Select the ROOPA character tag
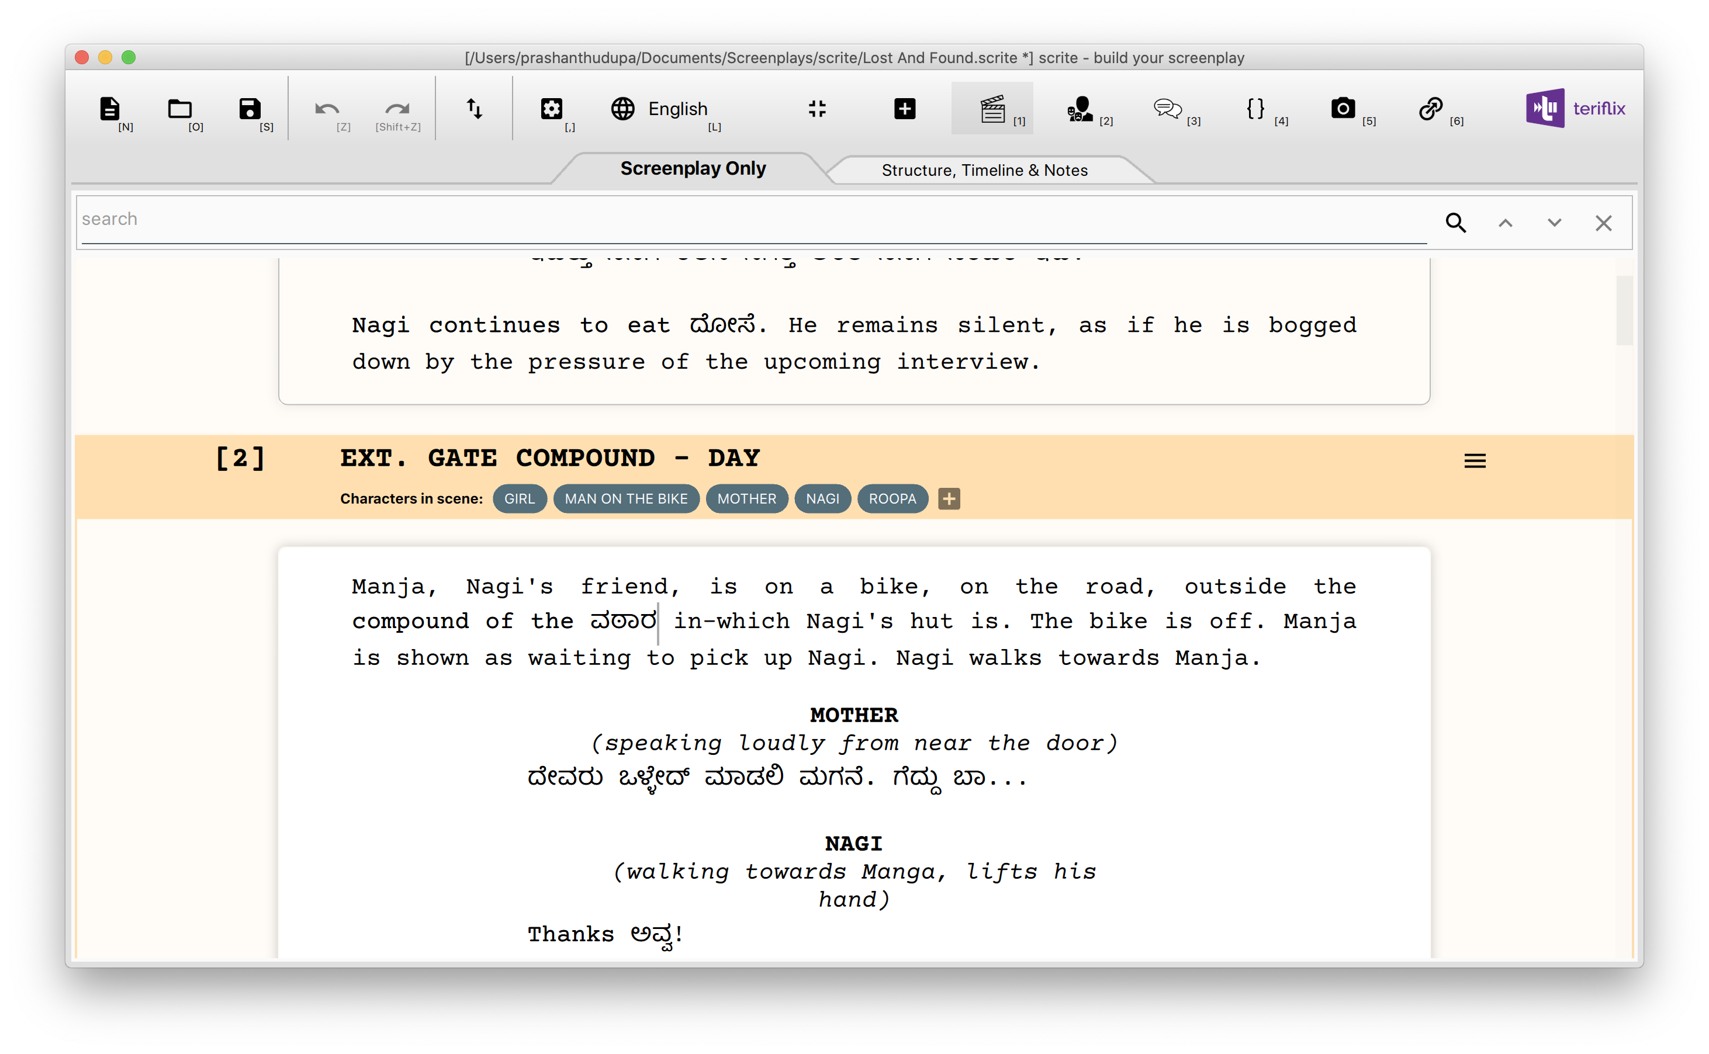The width and height of the screenshot is (1709, 1054). pyautogui.click(x=892, y=499)
